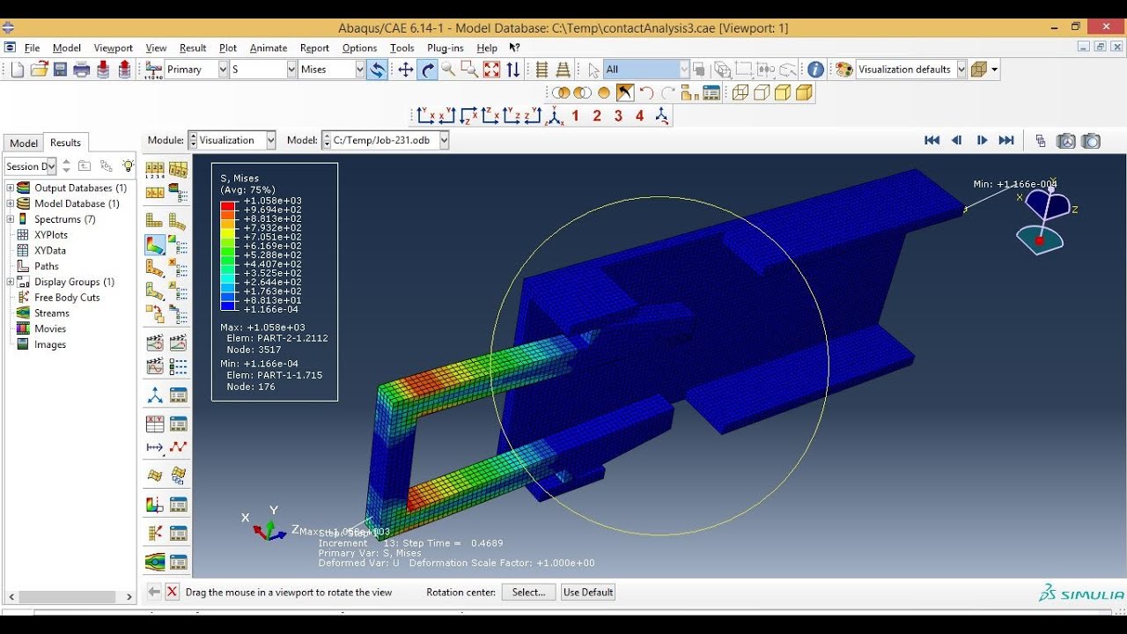Viewport: 1127px width, 634px height.
Task: Open the Viewport menu
Action: pyautogui.click(x=113, y=48)
